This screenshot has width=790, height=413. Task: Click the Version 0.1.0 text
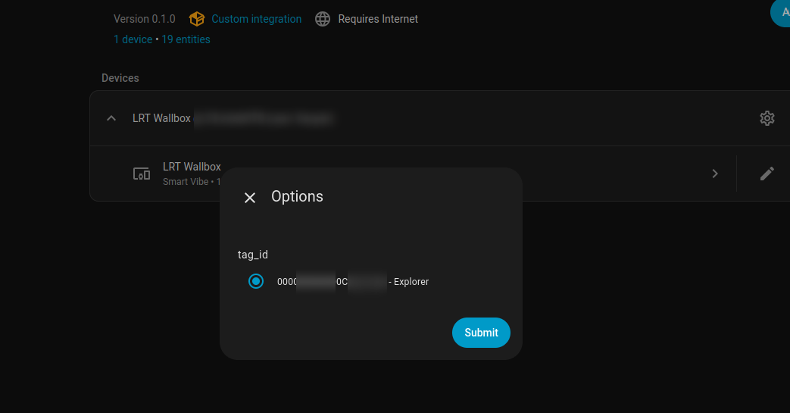(144, 19)
